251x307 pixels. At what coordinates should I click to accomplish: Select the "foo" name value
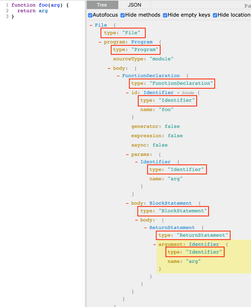pyautogui.click(x=166, y=109)
